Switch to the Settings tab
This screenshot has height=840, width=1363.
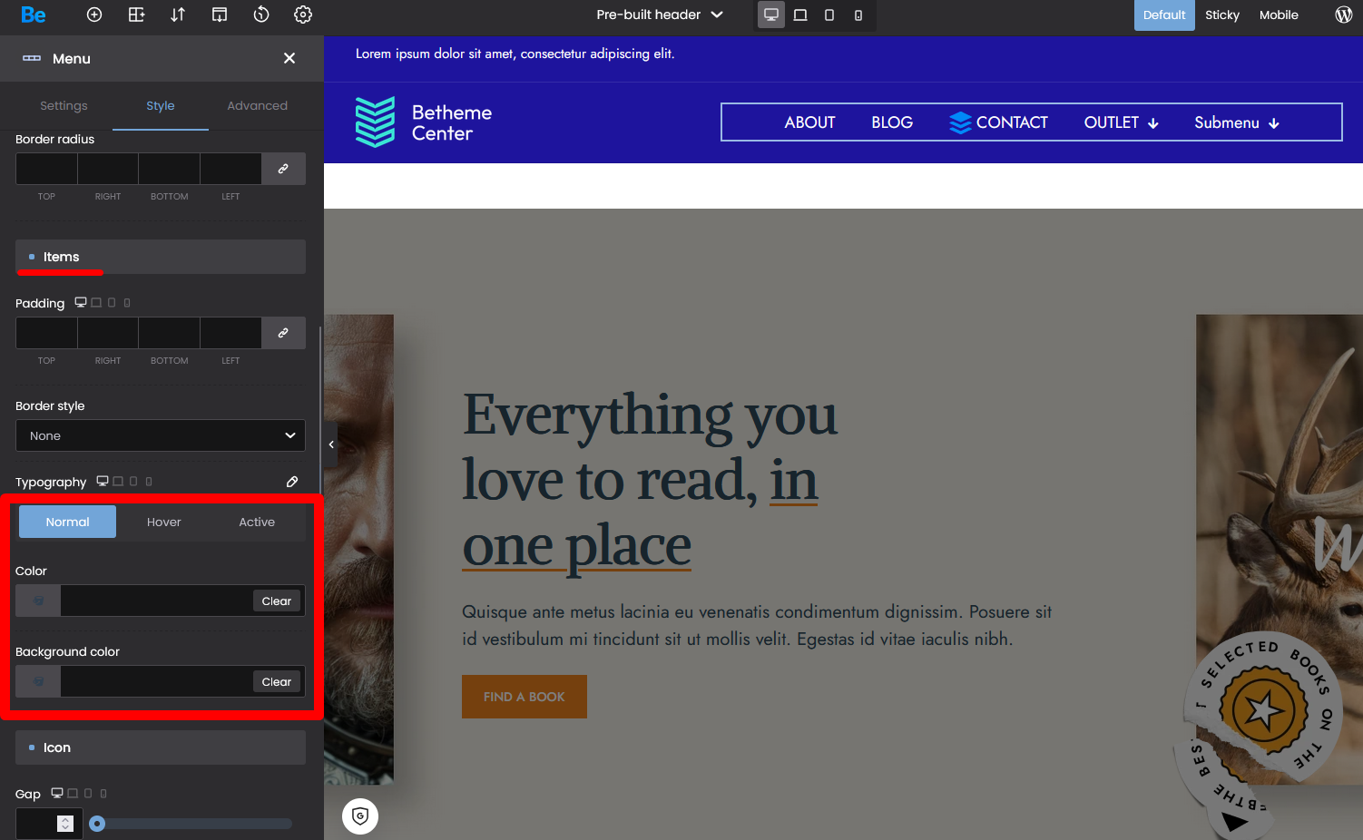coord(64,106)
